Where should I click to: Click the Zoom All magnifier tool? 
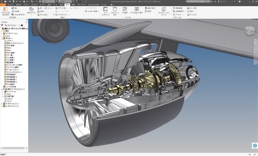(x=179, y=11)
